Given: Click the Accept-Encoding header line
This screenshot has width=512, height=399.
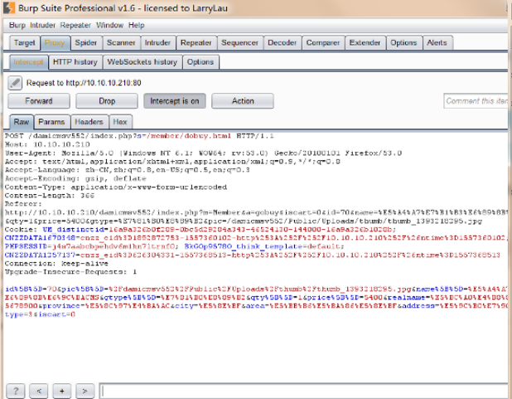Looking at the screenshot, I should pos(75,178).
